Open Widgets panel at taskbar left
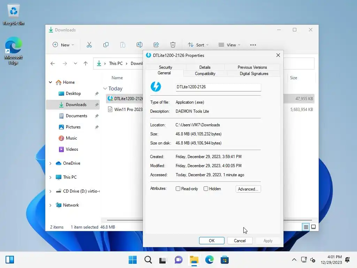 (10, 260)
